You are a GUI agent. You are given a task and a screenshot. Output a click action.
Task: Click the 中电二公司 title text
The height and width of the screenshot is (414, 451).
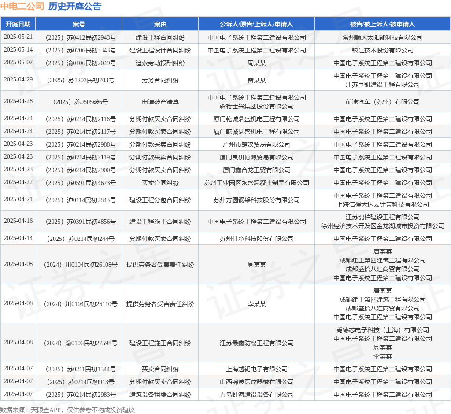point(22,6)
